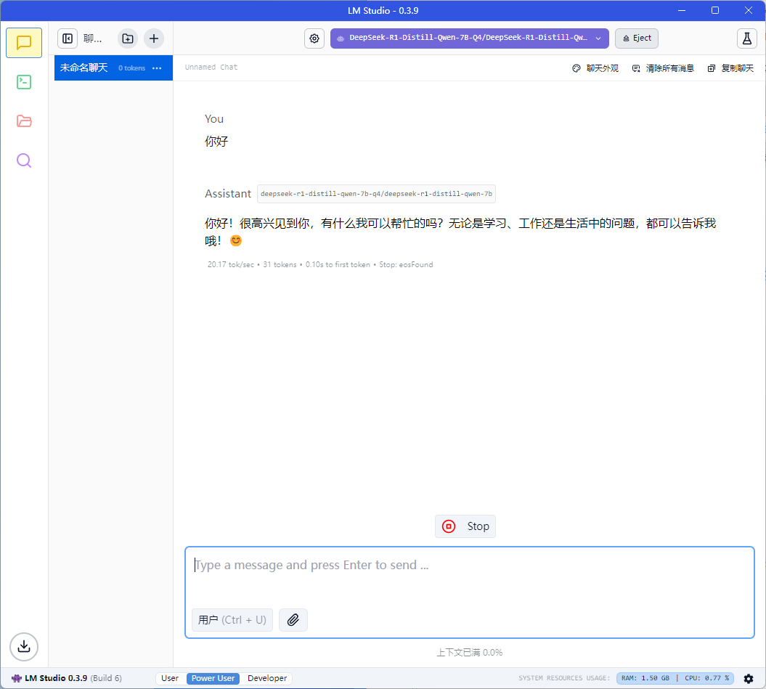The image size is (766, 689).
Task: Attach a file with paperclip icon
Action: [293, 620]
